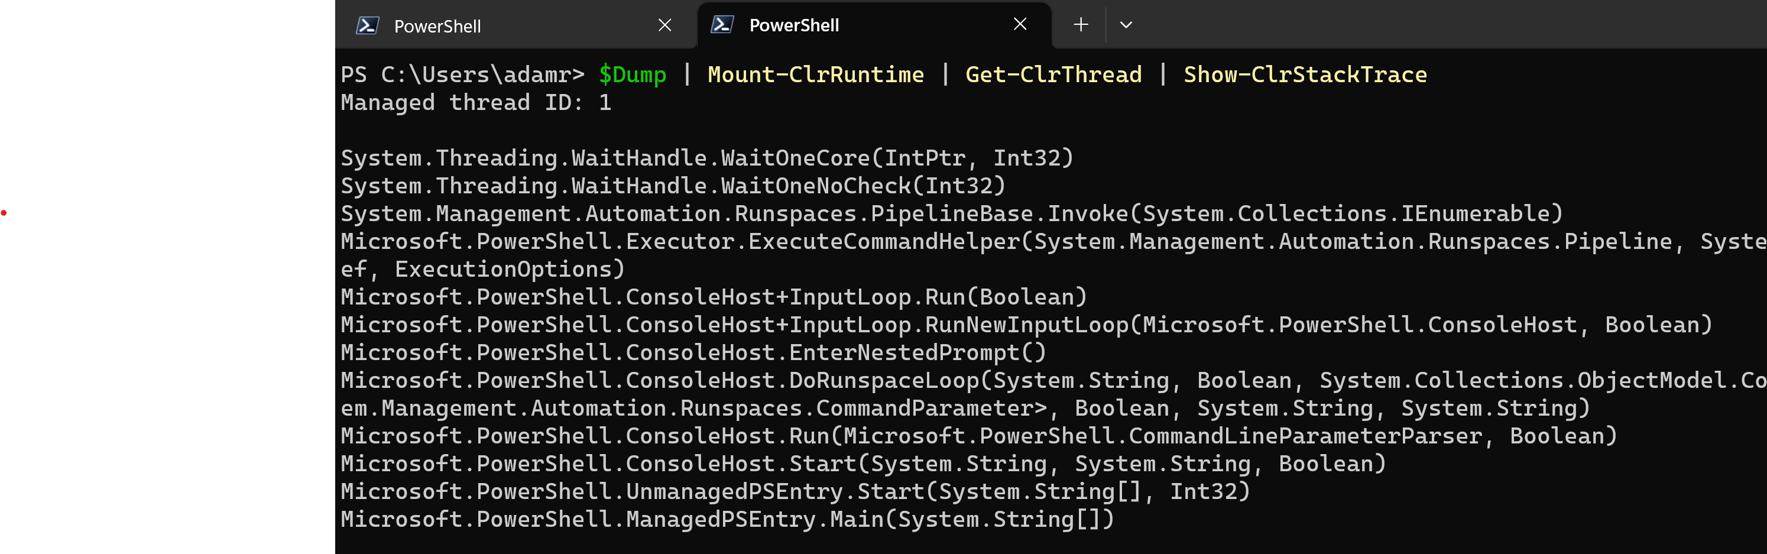Click the Show-ClrStackTrace command text
The image size is (1767, 554).
pyautogui.click(x=1304, y=74)
